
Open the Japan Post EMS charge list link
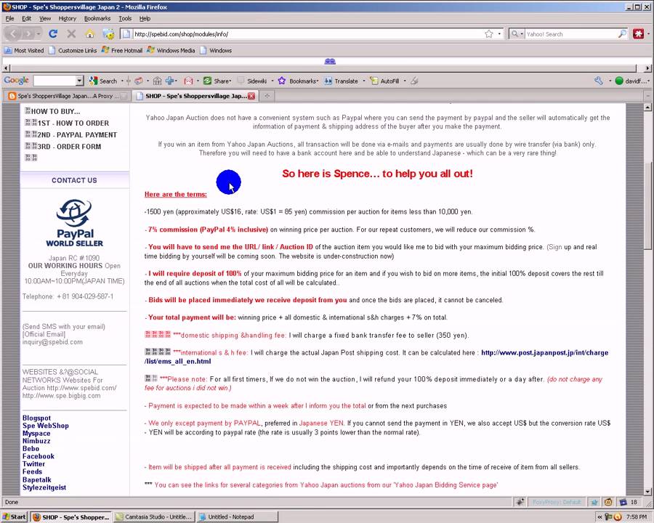pyautogui.click(x=376, y=357)
